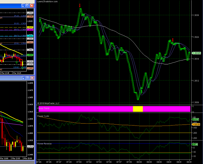Click the 1.3524 price axis label
203x164 pixels.
click(x=196, y=37)
